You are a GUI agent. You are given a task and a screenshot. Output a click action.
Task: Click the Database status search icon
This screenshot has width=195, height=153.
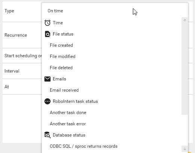pos(48,135)
